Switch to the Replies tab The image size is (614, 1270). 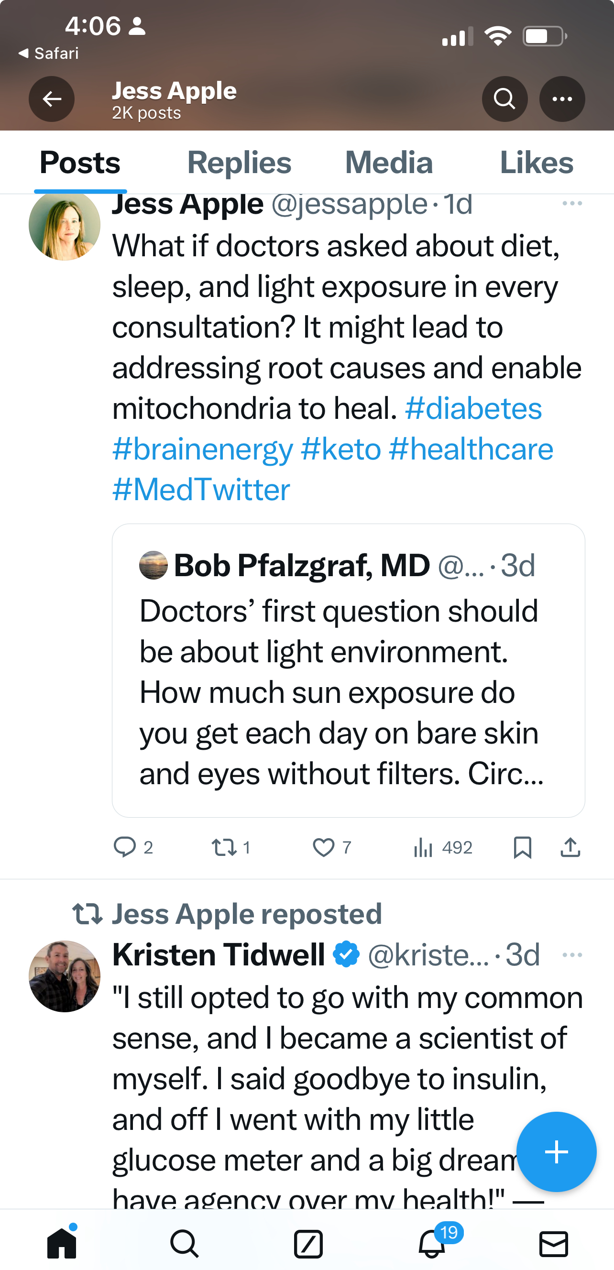(x=239, y=163)
